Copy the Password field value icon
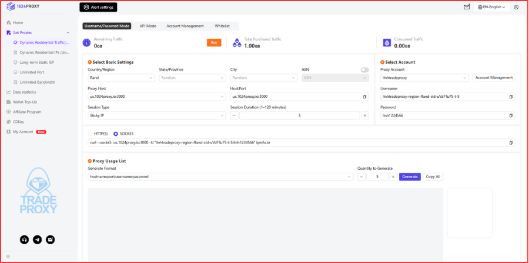The image size is (529, 263). [x=511, y=115]
